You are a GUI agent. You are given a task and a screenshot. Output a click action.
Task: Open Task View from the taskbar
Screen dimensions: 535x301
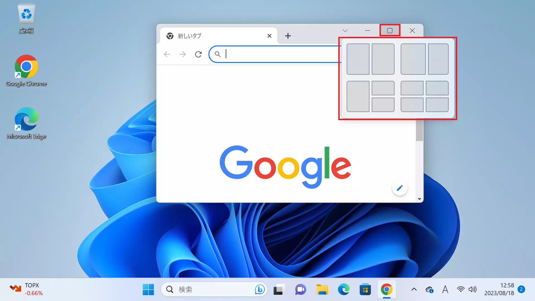279,290
